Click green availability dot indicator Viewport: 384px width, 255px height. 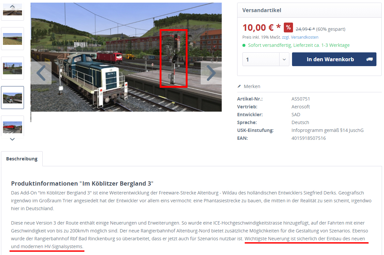[244, 46]
